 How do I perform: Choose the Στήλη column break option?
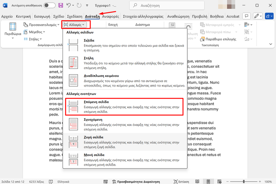(x=125, y=63)
